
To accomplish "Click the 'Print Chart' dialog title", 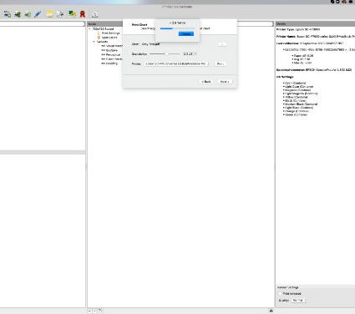I will coord(139,25).
